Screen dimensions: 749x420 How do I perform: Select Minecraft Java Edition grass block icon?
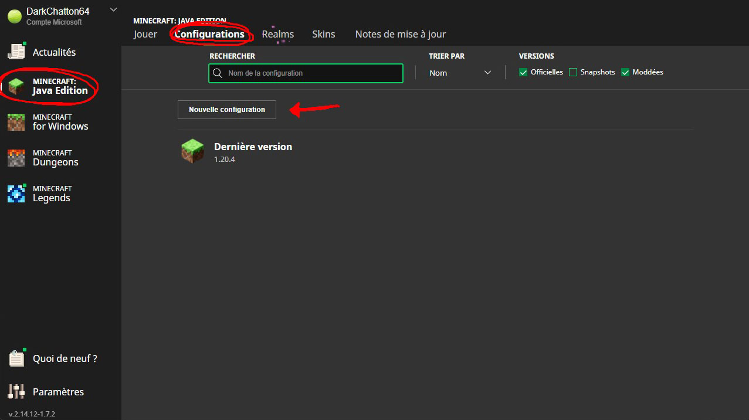click(16, 86)
